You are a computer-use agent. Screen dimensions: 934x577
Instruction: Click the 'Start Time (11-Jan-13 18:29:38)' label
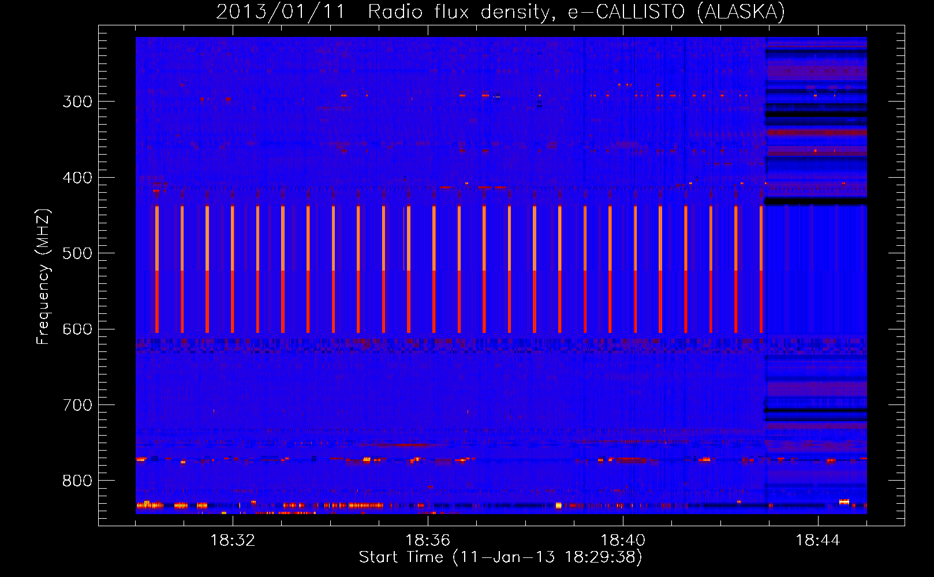pyautogui.click(x=500, y=557)
